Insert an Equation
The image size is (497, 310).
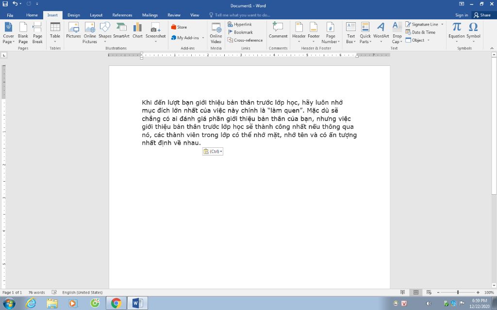(456, 33)
